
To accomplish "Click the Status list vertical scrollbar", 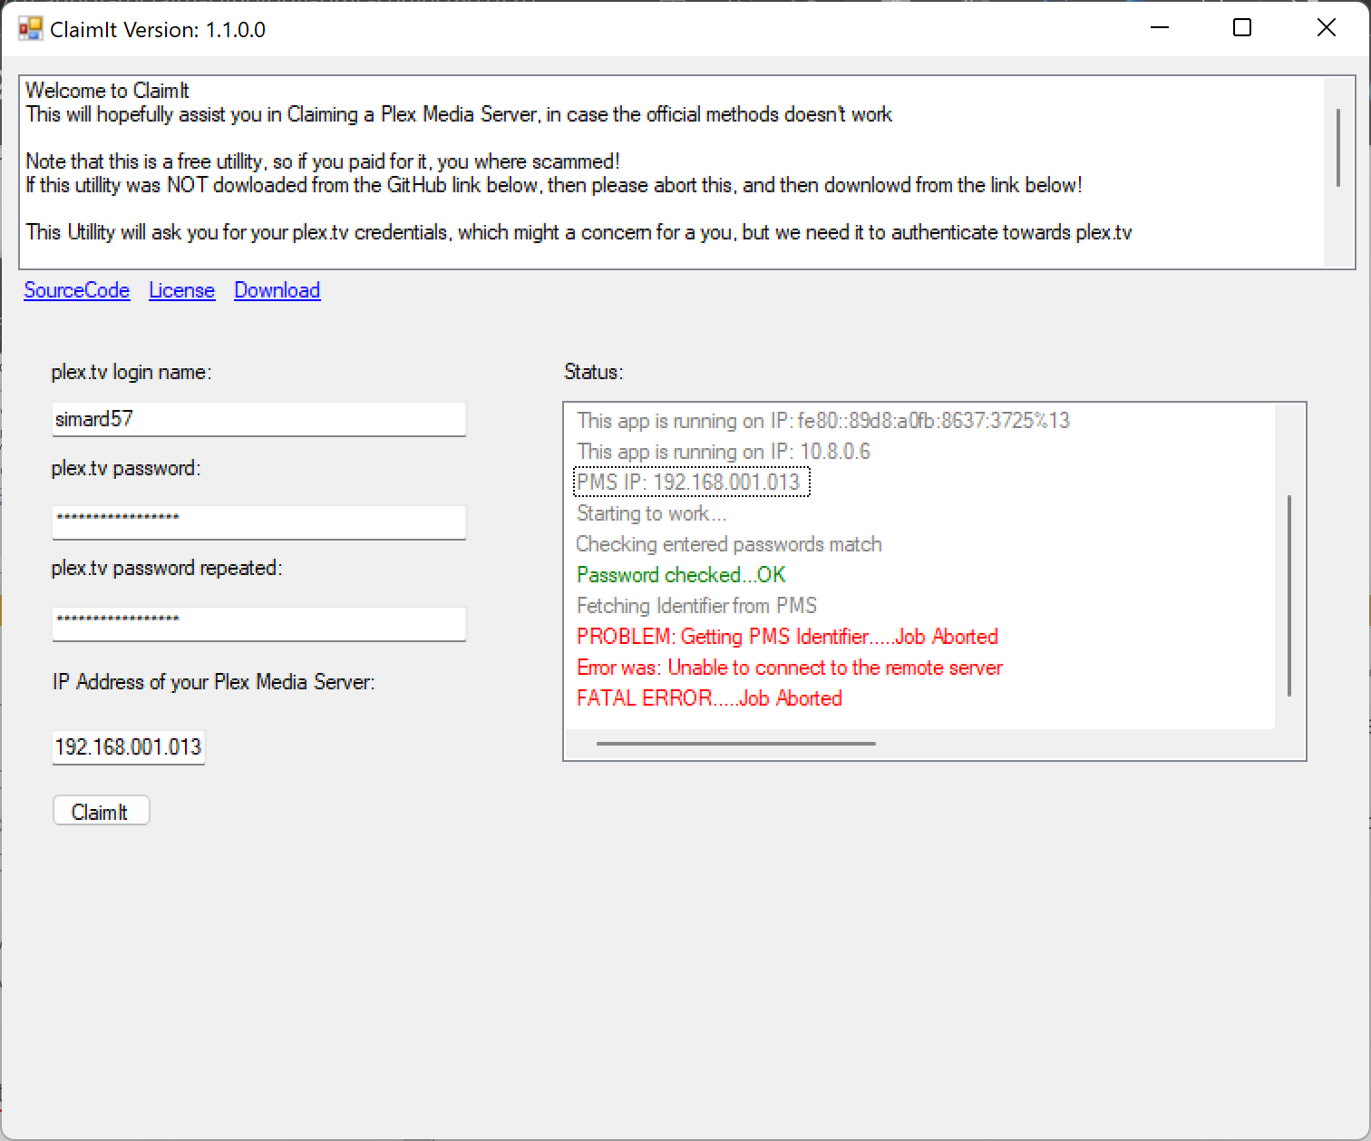I will 1289,596.
